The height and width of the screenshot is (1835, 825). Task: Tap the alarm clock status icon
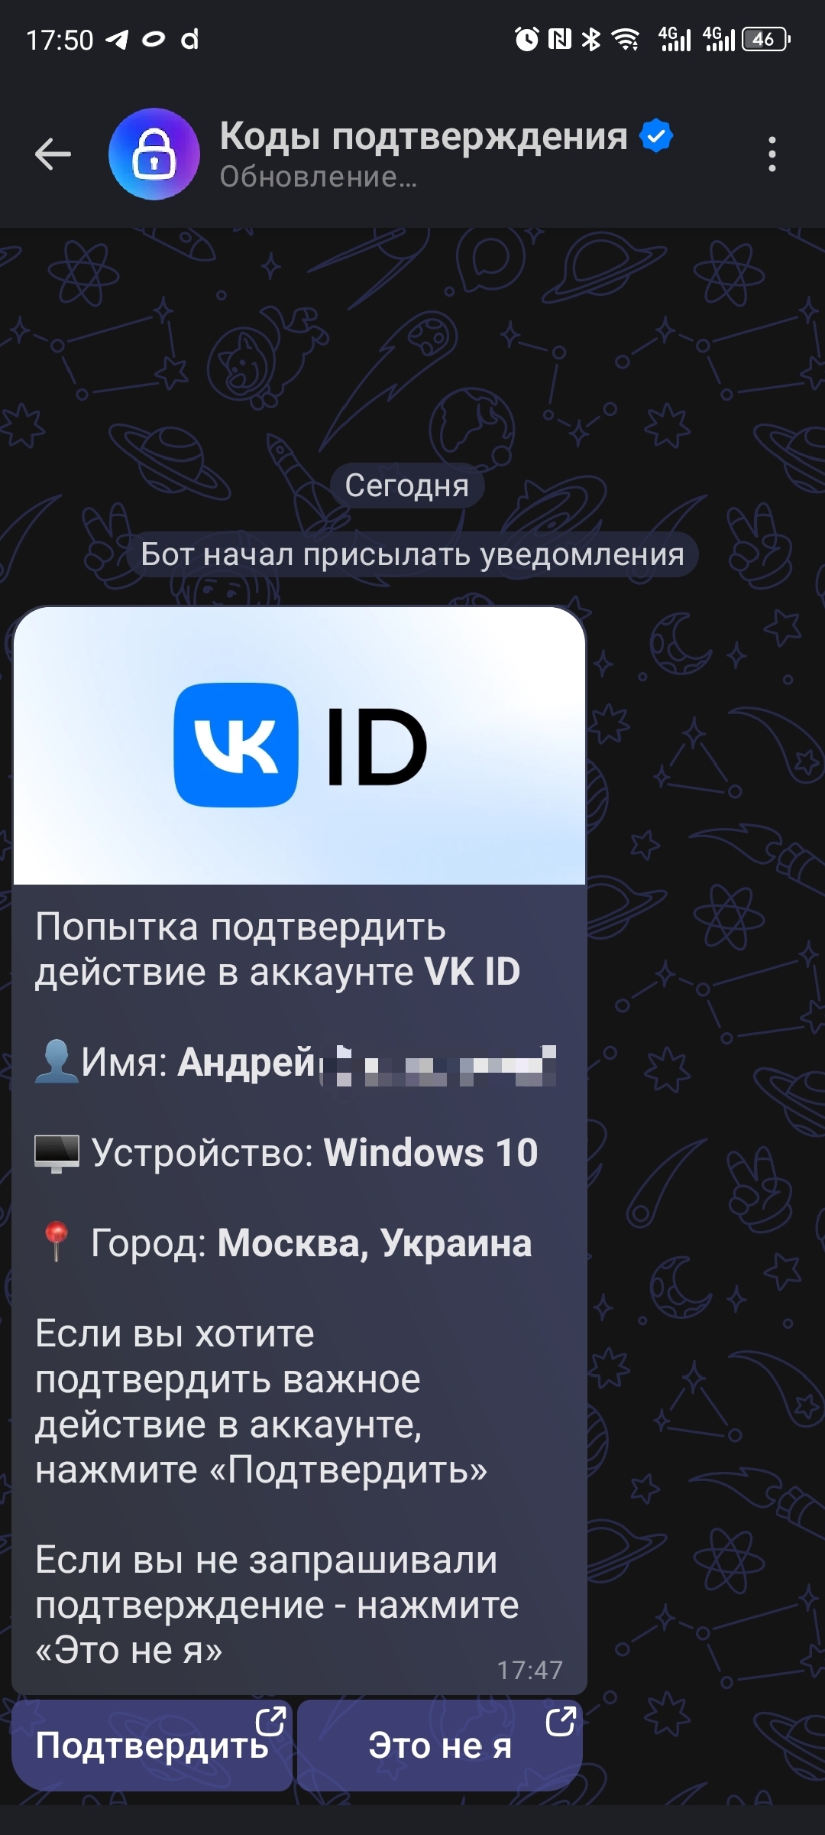526,39
